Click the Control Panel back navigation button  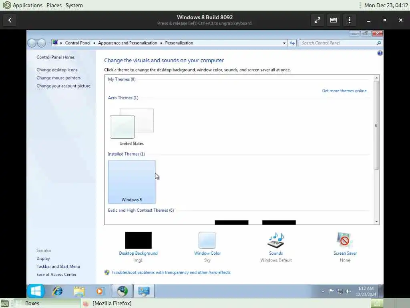pos(32,43)
